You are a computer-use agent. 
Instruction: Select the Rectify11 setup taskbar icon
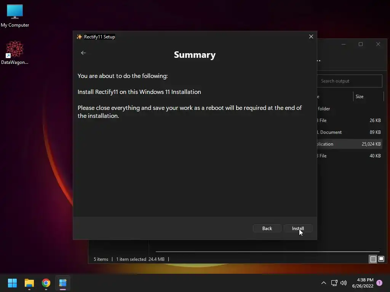click(63, 283)
